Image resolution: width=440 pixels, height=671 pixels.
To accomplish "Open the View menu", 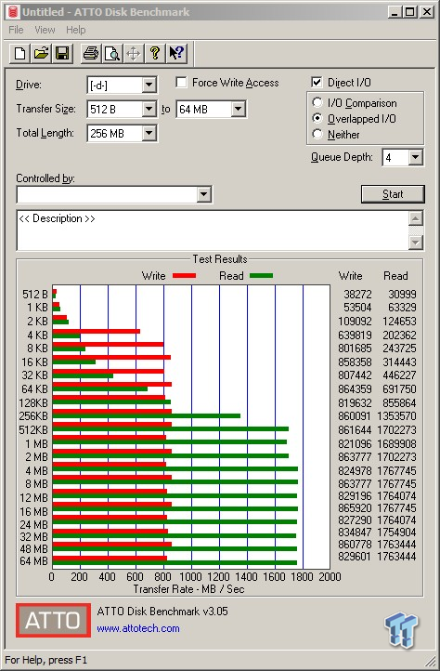I will (x=45, y=30).
